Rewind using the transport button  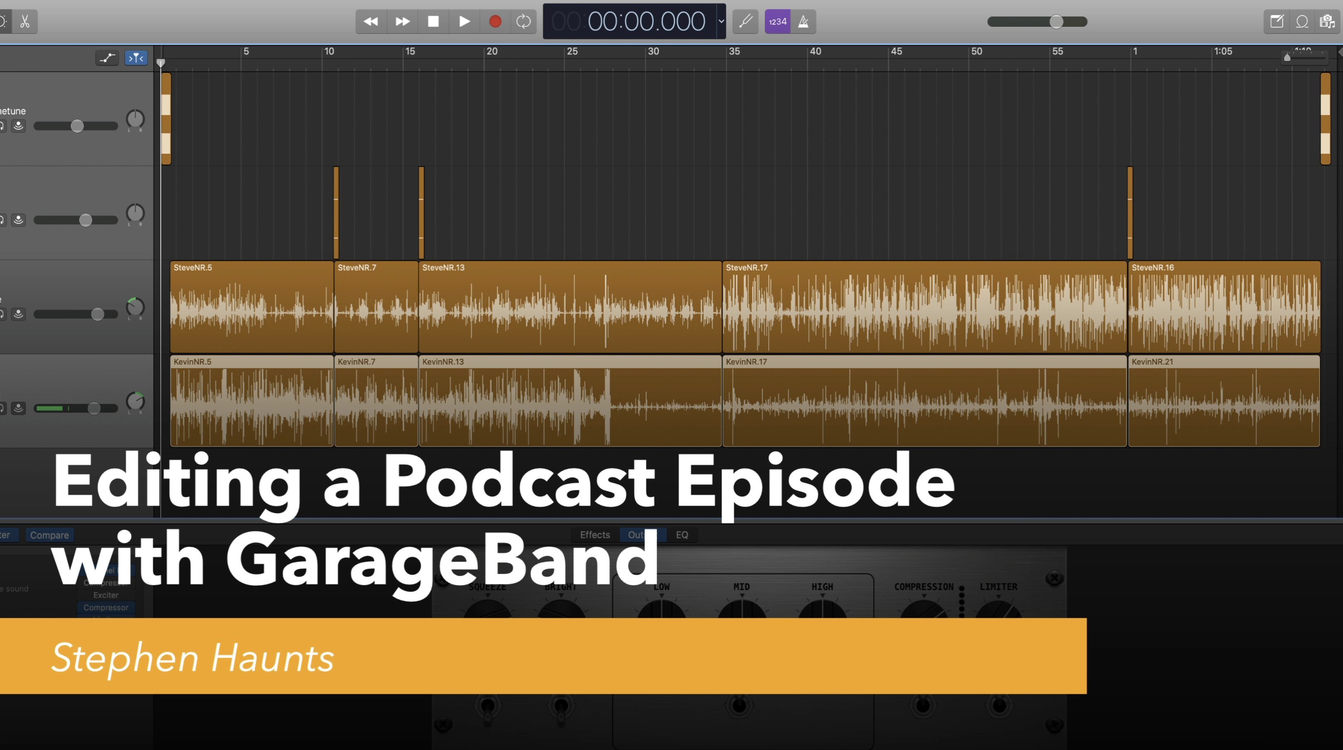click(371, 22)
